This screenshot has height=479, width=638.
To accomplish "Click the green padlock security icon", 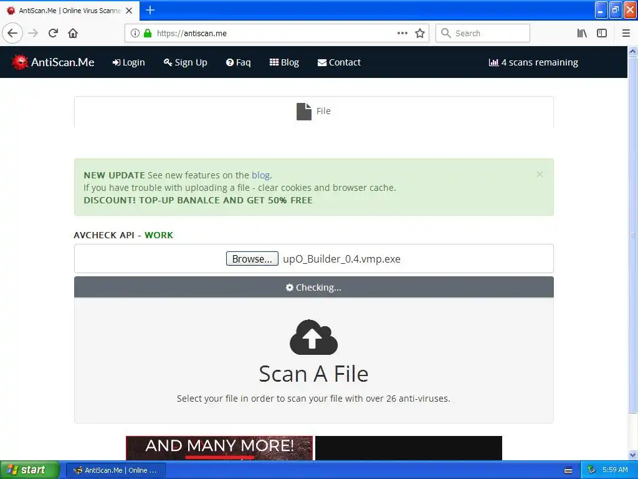I will [x=148, y=34].
